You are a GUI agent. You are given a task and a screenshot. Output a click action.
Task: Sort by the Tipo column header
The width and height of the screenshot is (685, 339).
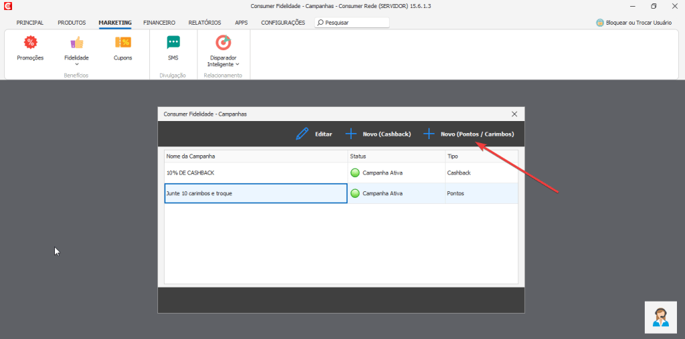(481, 156)
